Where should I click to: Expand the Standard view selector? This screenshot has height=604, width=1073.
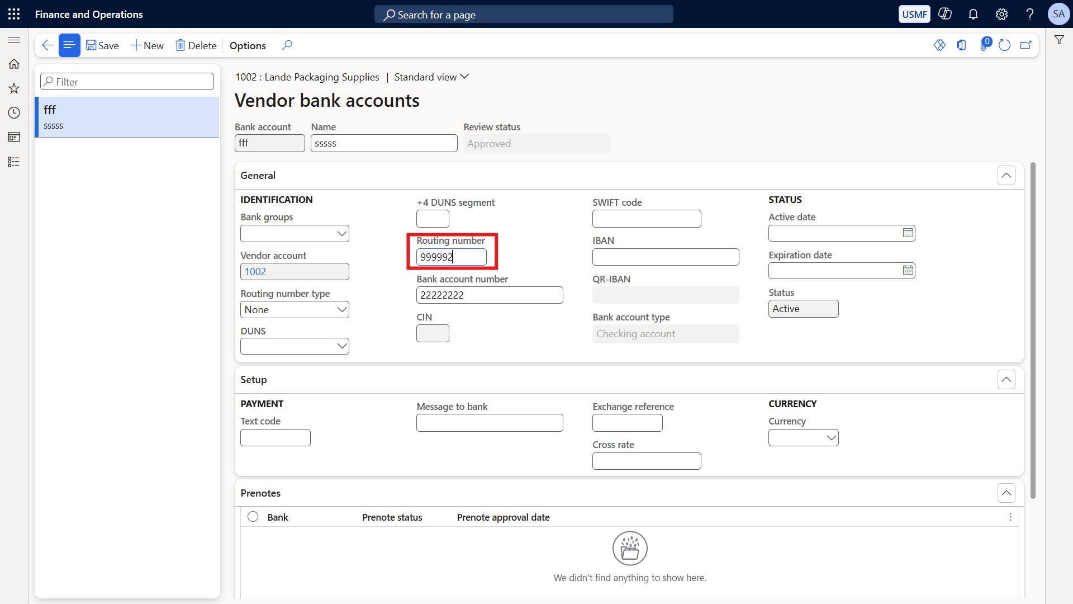pyautogui.click(x=431, y=77)
